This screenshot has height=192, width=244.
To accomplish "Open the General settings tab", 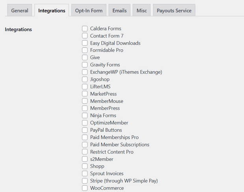I will click(x=20, y=10).
